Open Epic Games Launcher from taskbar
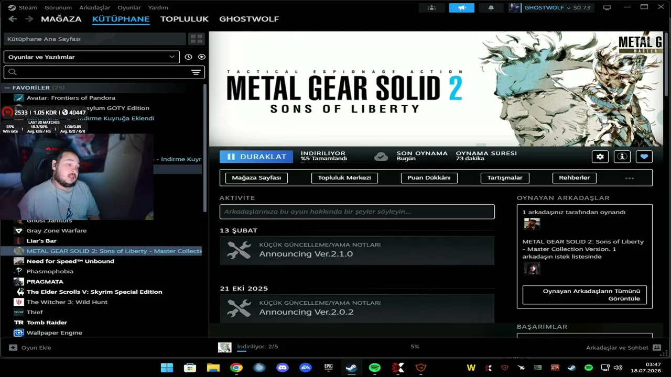The height and width of the screenshot is (377, 671). 329,368
